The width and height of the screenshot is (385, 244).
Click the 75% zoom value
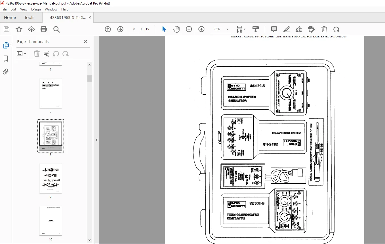tap(217, 29)
